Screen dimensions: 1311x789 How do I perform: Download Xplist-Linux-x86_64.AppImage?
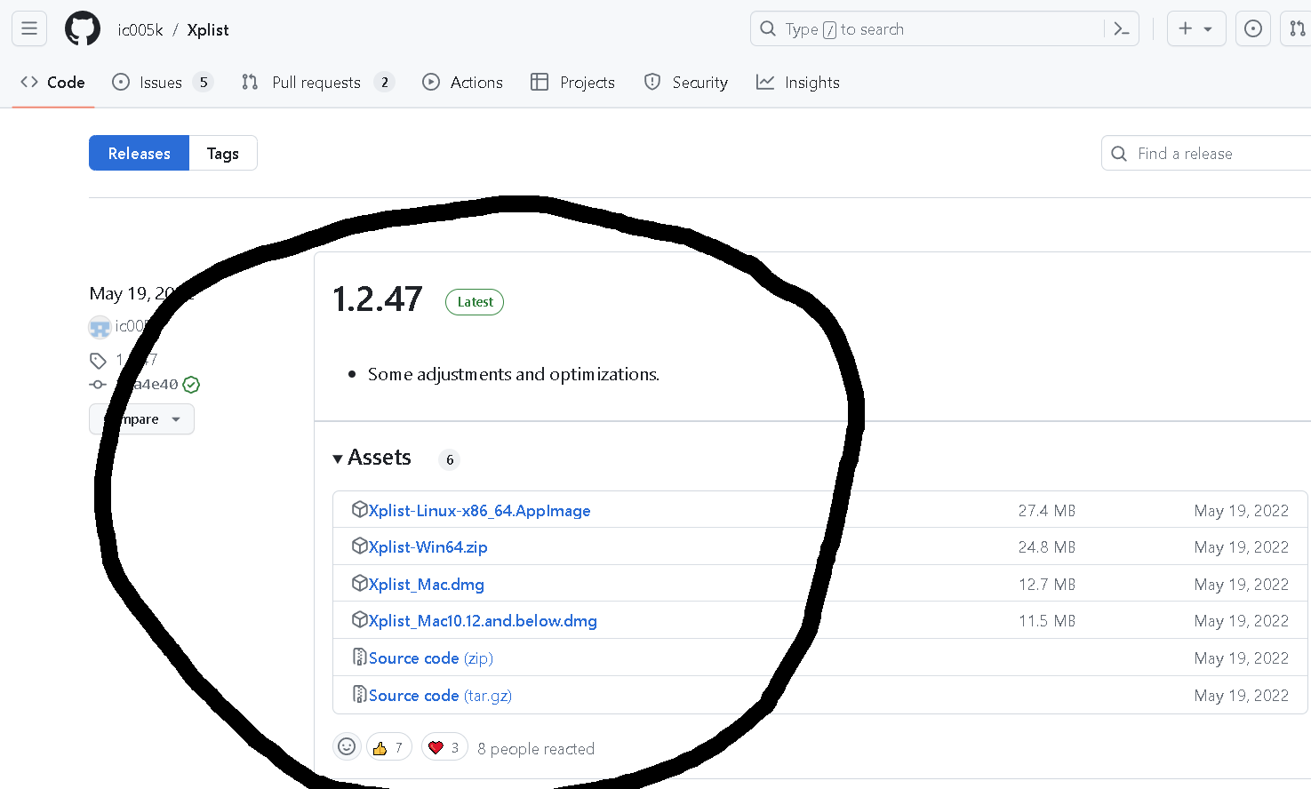click(x=479, y=511)
